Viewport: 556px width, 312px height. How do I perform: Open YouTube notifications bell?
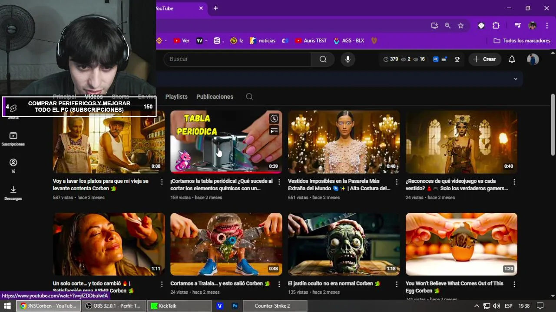tap(512, 59)
